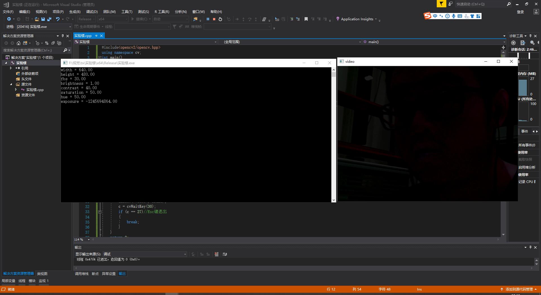541x295 pixels.
Task: Click the Home icon in Solution Explorer
Action: 19,43
